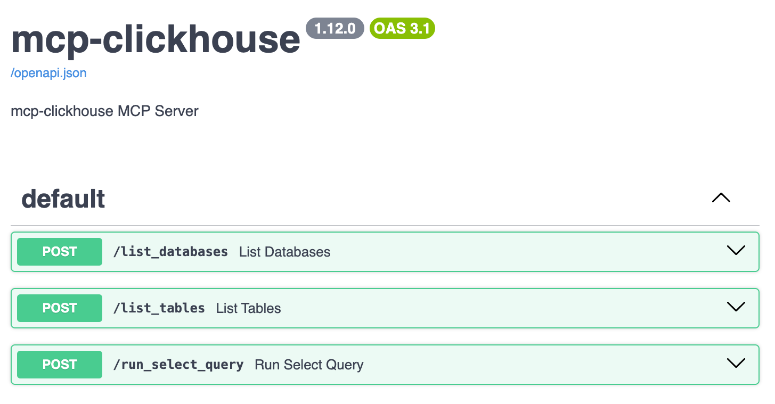The height and width of the screenshot is (404, 775).
Task: Click the POST badge on /list_tables
Action: click(59, 308)
